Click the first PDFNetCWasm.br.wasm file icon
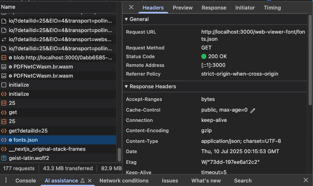The height and width of the screenshot is (186, 313). point(4,67)
